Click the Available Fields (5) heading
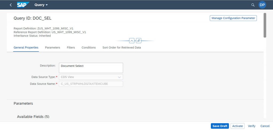Screen dimensions: 273x130 tap(33, 117)
